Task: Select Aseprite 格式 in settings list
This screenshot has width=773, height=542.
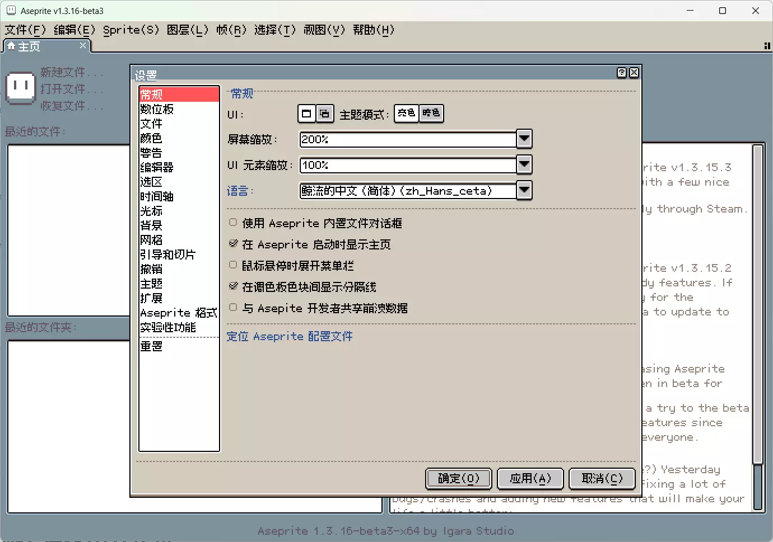Action: pos(179,312)
